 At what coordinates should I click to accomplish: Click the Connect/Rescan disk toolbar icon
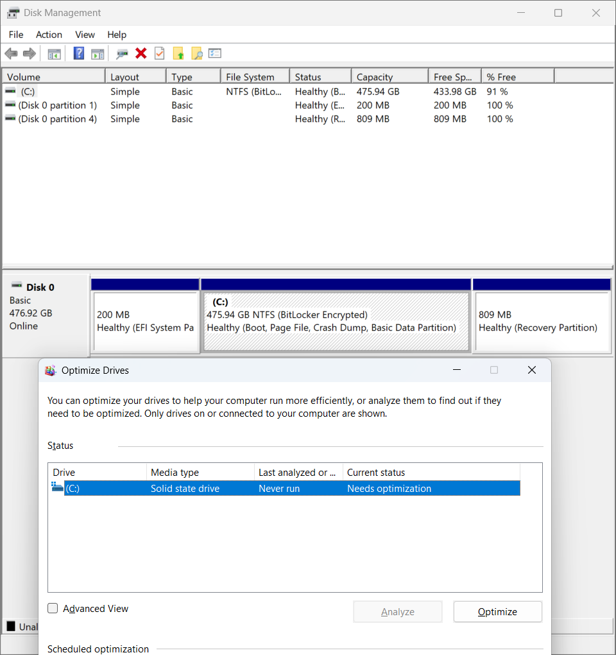tap(122, 54)
